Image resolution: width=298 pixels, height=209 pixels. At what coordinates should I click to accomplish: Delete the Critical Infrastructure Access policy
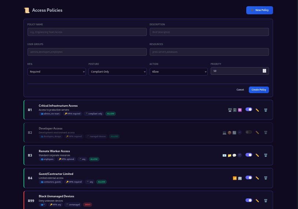pos(266,110)
